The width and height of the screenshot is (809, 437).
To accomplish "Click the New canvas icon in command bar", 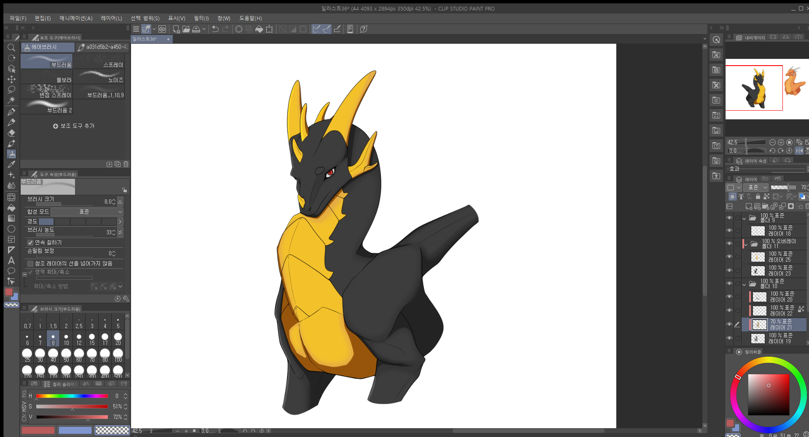I will point(176,29).
